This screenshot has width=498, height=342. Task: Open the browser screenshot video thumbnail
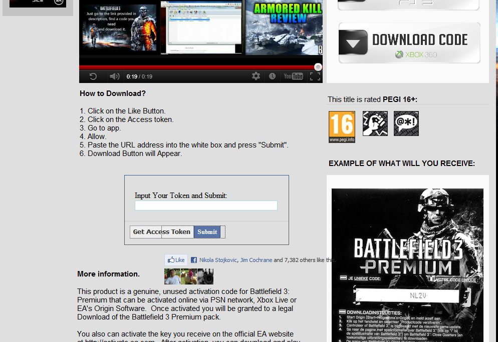click(x=201, y=27)
